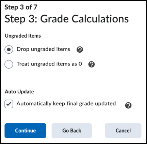Click the Cancel button
The height and width of the screenshot is (144, 147).
pyautogui.click(x=123, y=131)
